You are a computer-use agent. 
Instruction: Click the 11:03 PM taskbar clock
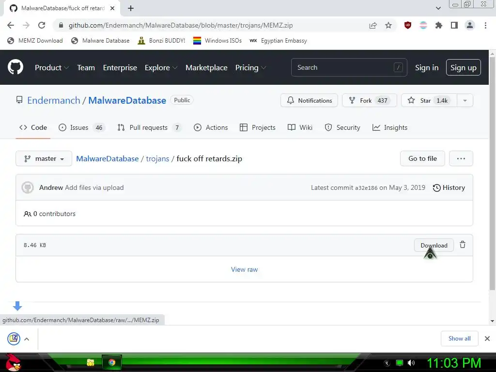coord(454,363)
